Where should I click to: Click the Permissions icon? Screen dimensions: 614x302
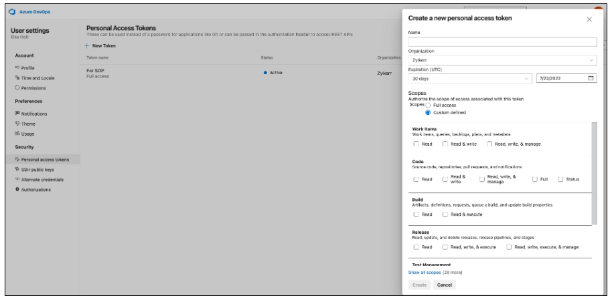(17, 88)
